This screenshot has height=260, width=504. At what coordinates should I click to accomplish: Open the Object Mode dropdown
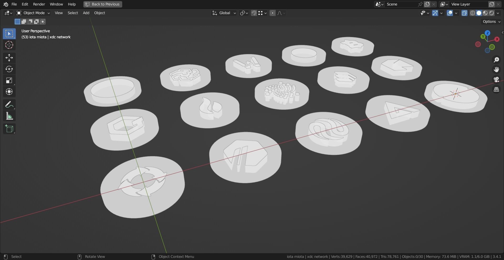[x=33, y=13]
